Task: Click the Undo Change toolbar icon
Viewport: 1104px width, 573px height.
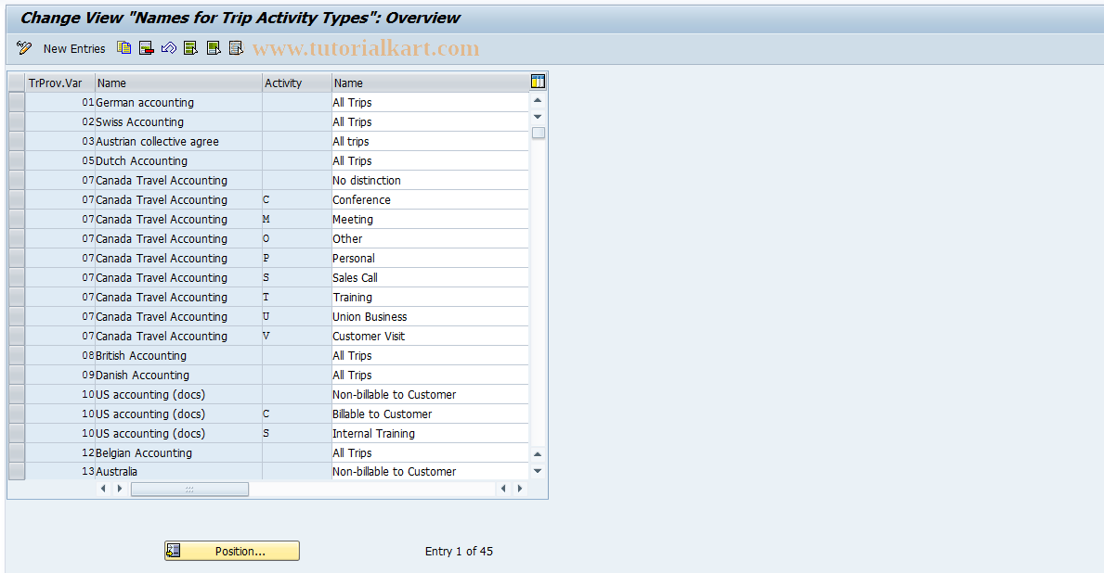Action: point(169,48)
